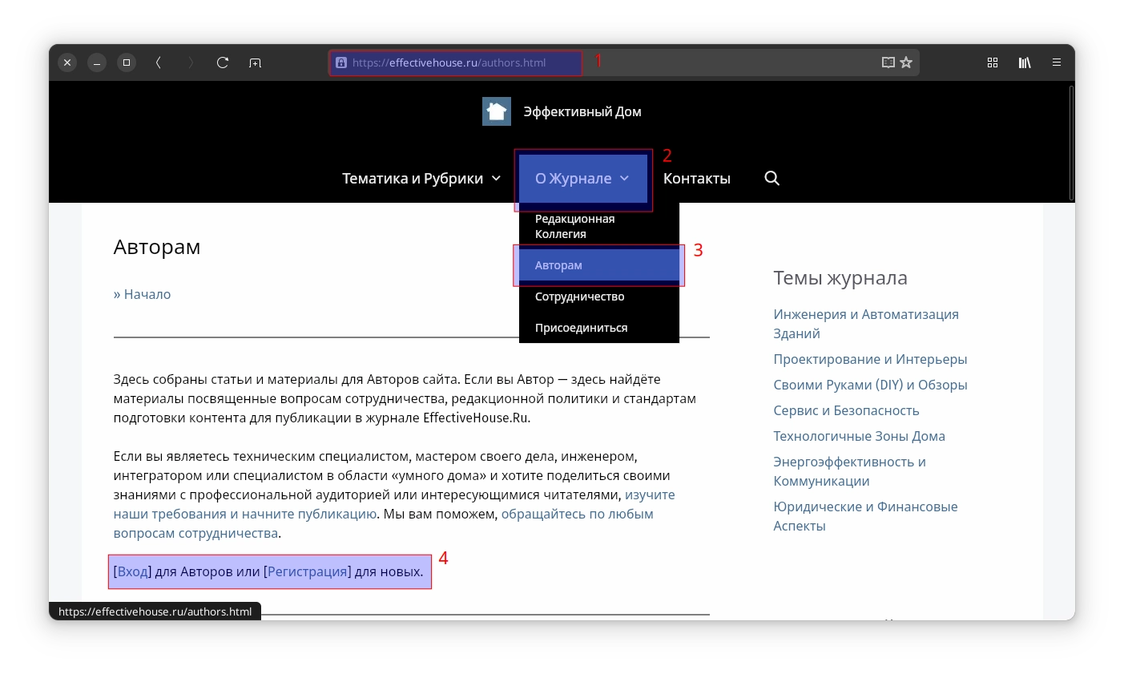Expand the О Журнале dropdown chevron

tap(624, 179)
